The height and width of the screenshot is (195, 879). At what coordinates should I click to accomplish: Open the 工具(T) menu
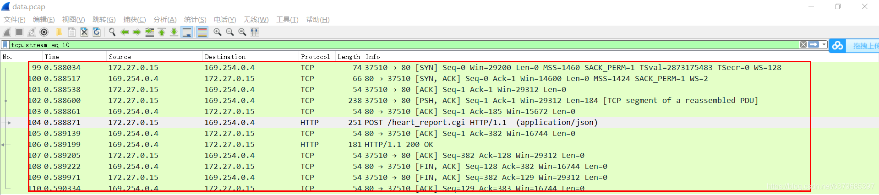[x=287, y=20]
